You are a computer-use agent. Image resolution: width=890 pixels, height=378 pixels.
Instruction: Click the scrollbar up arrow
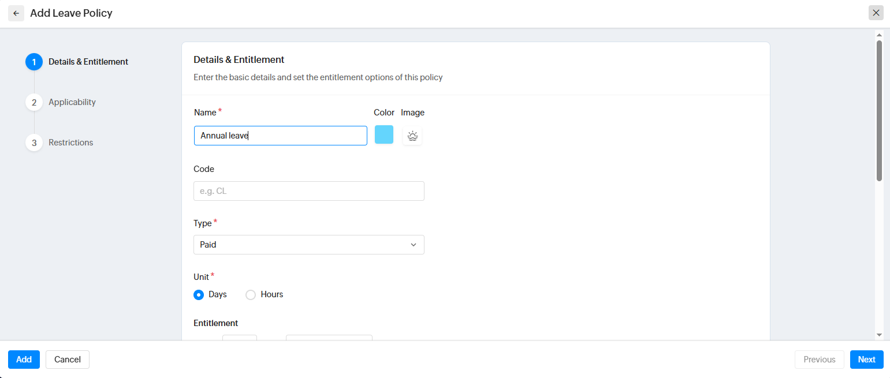879,34
